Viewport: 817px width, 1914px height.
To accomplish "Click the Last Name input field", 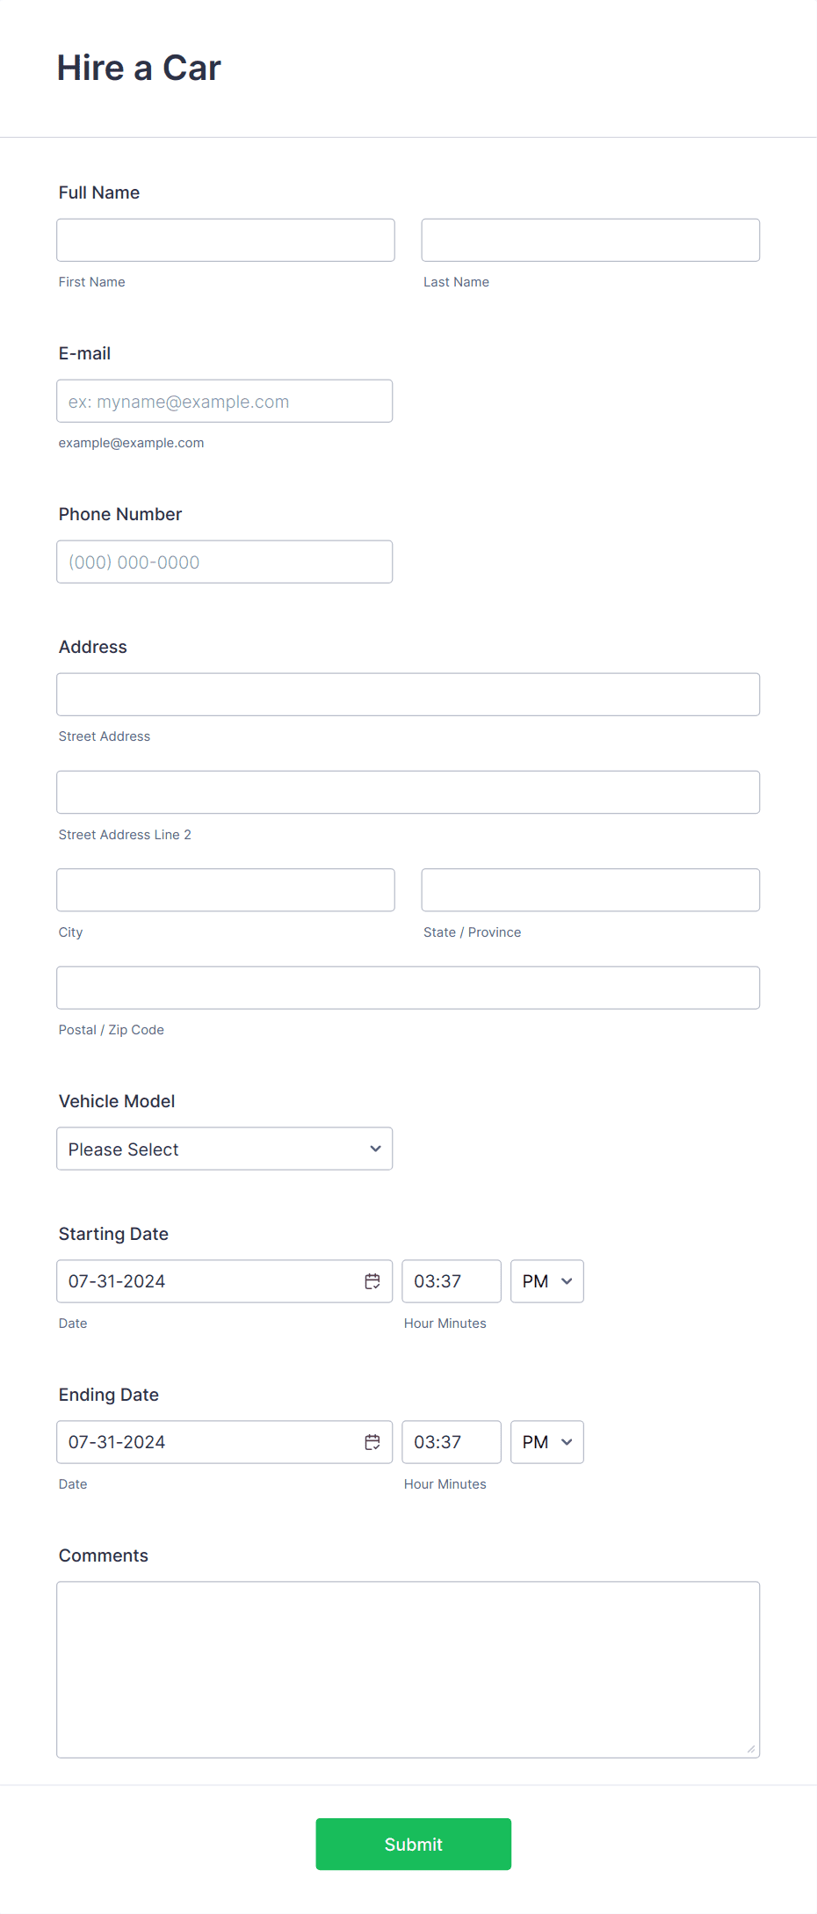I will pyautogui.click(x=589, y=239).
